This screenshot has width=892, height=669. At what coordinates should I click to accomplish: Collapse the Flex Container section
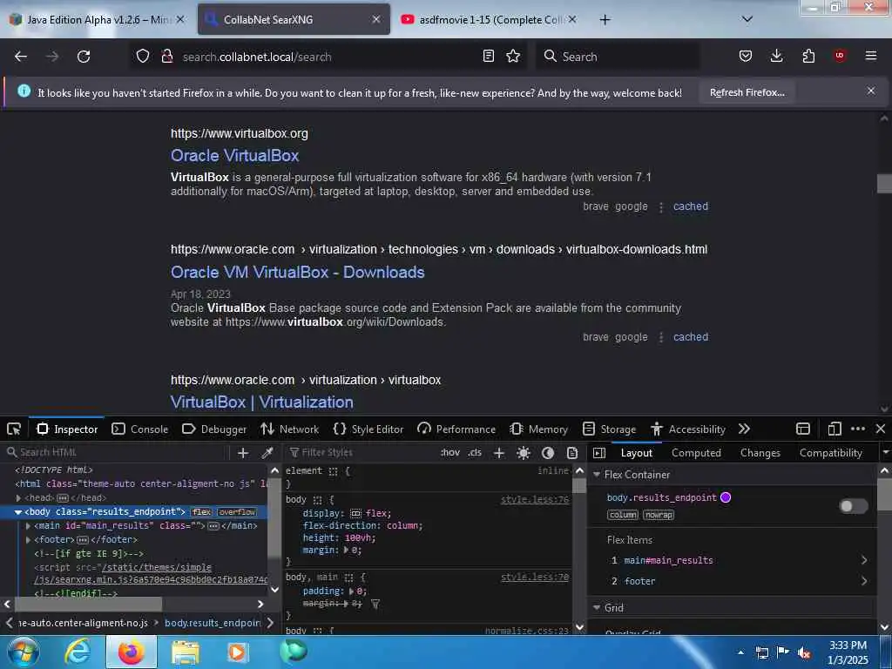point(597,475)
